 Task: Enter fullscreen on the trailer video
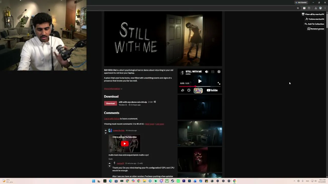(x=219, y=83)
